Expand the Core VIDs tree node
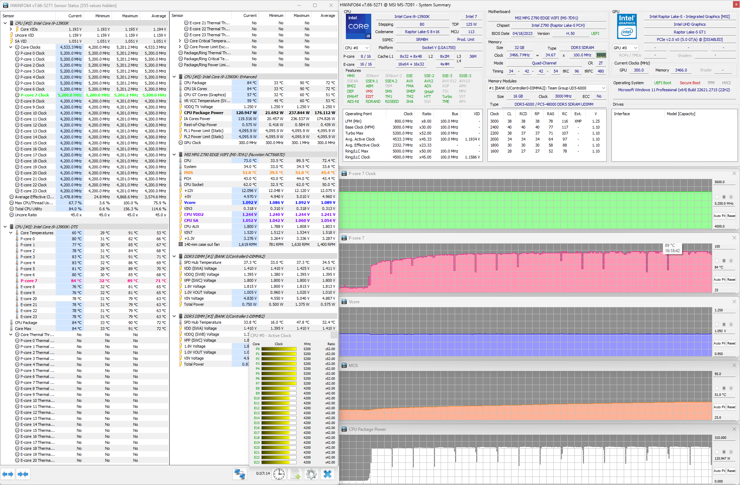740x485 pixels. (11, 29)
